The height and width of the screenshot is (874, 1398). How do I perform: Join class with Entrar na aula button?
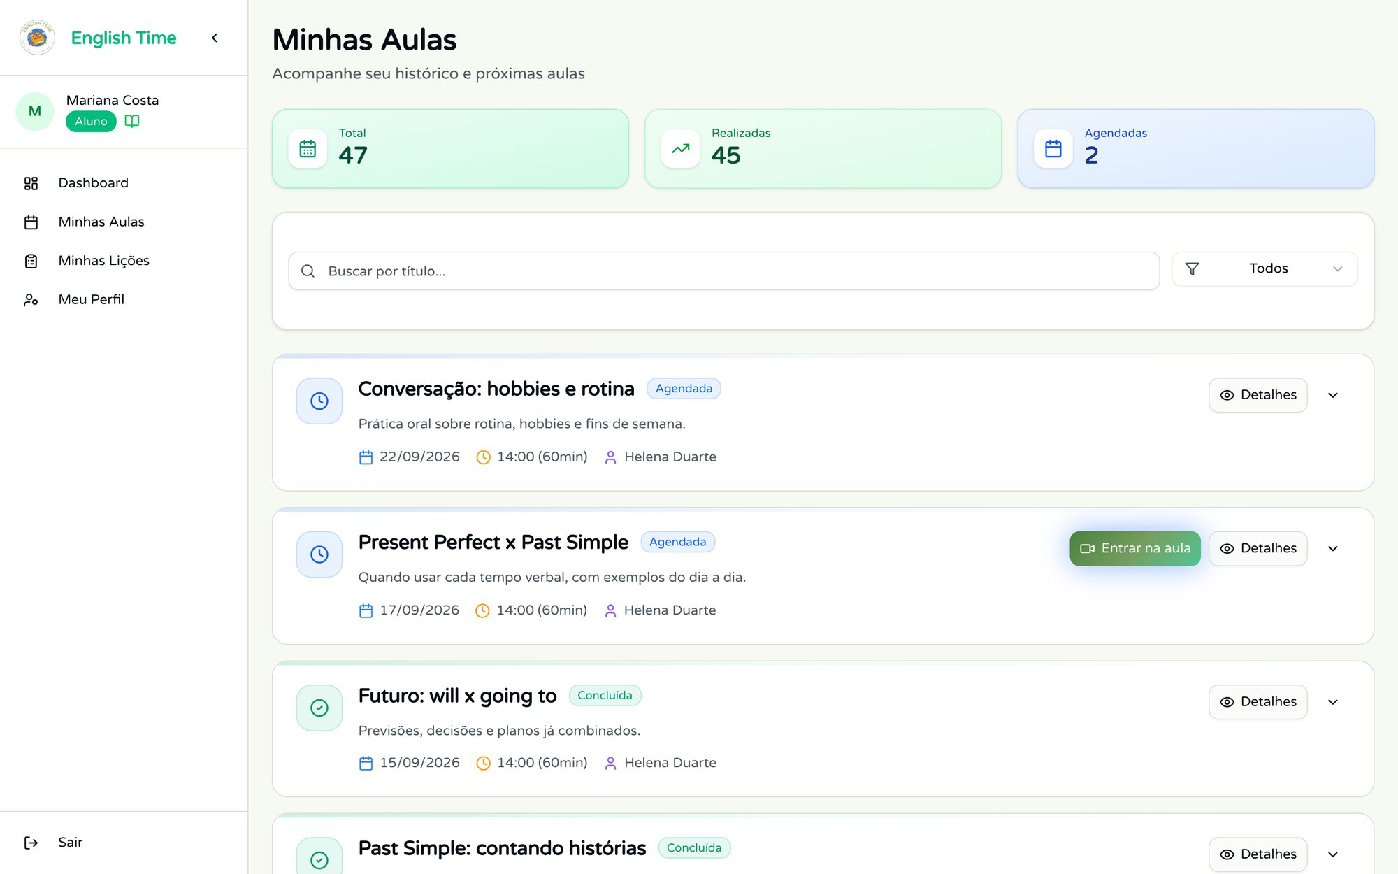[1135, 549]
